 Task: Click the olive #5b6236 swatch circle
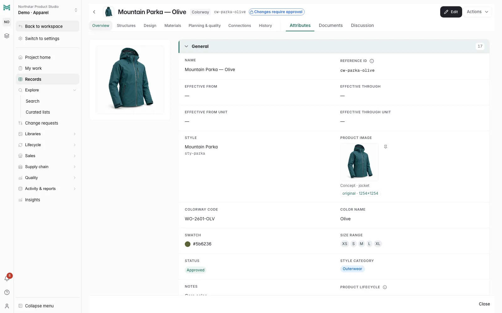click(x=188, y=244)
